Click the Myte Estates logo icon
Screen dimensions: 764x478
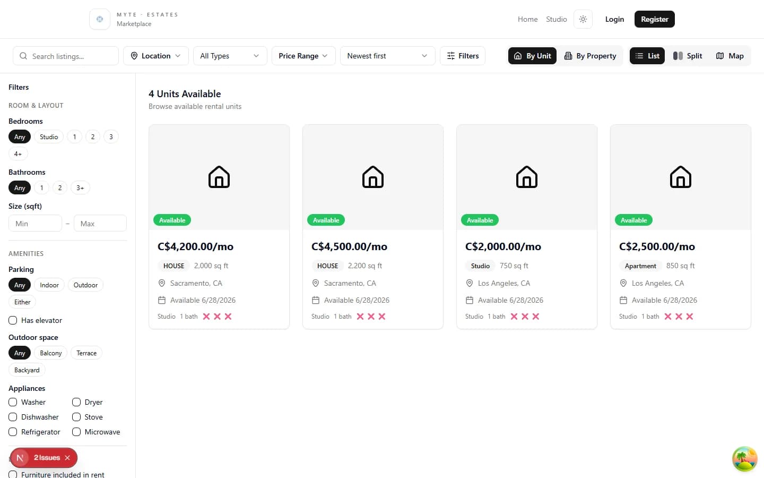tap(100, 19)
